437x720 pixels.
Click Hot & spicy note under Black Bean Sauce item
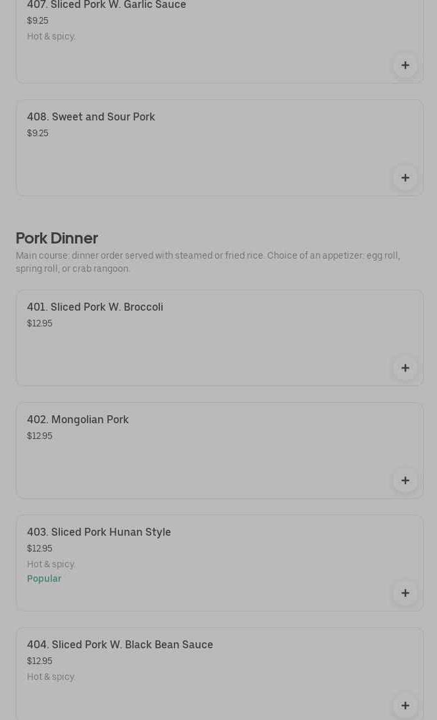point(51,677)
